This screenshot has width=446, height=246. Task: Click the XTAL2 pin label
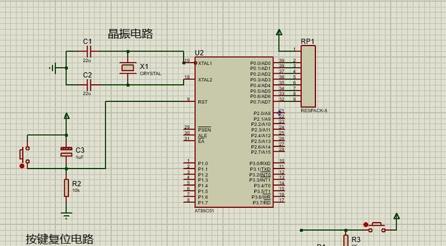click(x=205, y=80)
